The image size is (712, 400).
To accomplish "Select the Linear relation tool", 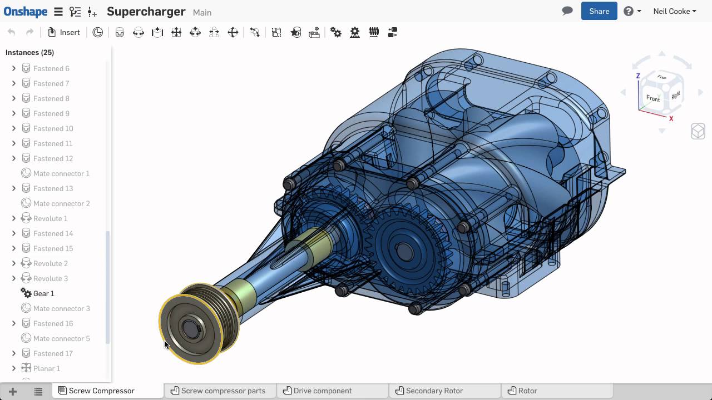I will tap(393, 32).
